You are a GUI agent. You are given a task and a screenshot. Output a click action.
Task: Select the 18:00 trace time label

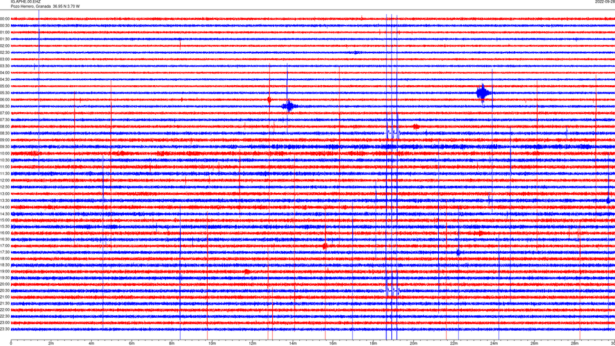[4, 258]
